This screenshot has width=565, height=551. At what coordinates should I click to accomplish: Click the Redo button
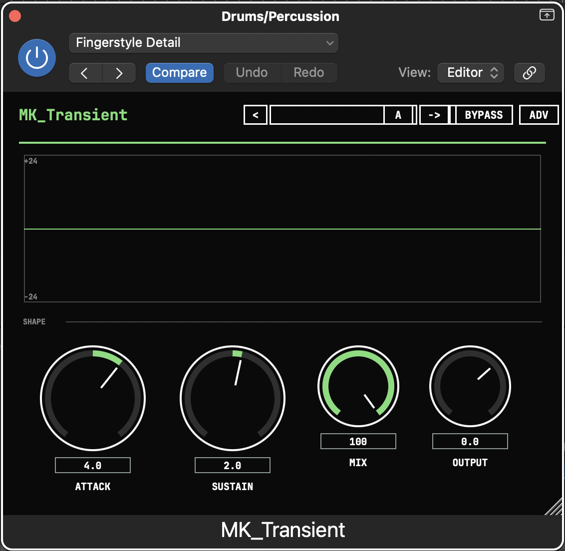(x=309, y=73)
